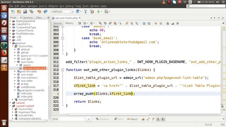Click the Shift Line Left editor icon
The image size is (226, 127).
[x=144, y=23]
